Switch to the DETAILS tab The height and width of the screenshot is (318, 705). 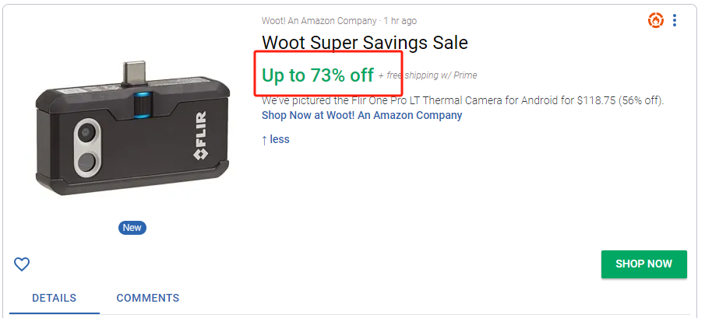coord(55,298)
